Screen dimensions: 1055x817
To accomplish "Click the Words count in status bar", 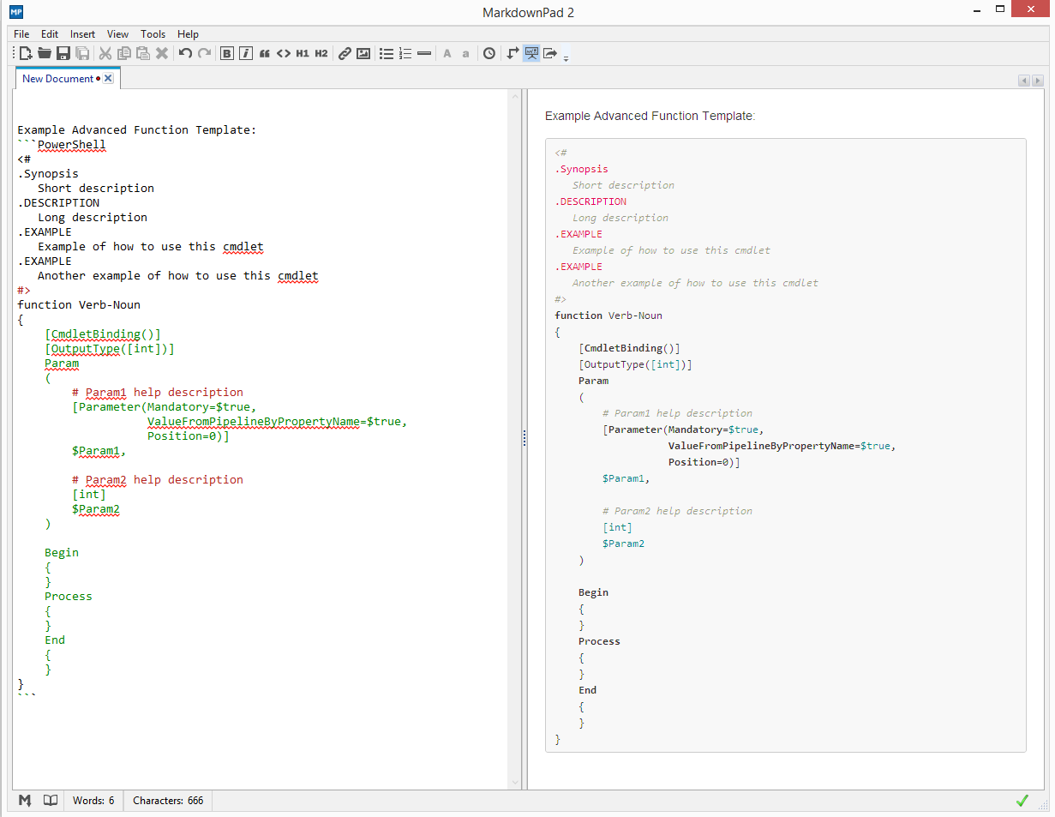I will point(93,801).
